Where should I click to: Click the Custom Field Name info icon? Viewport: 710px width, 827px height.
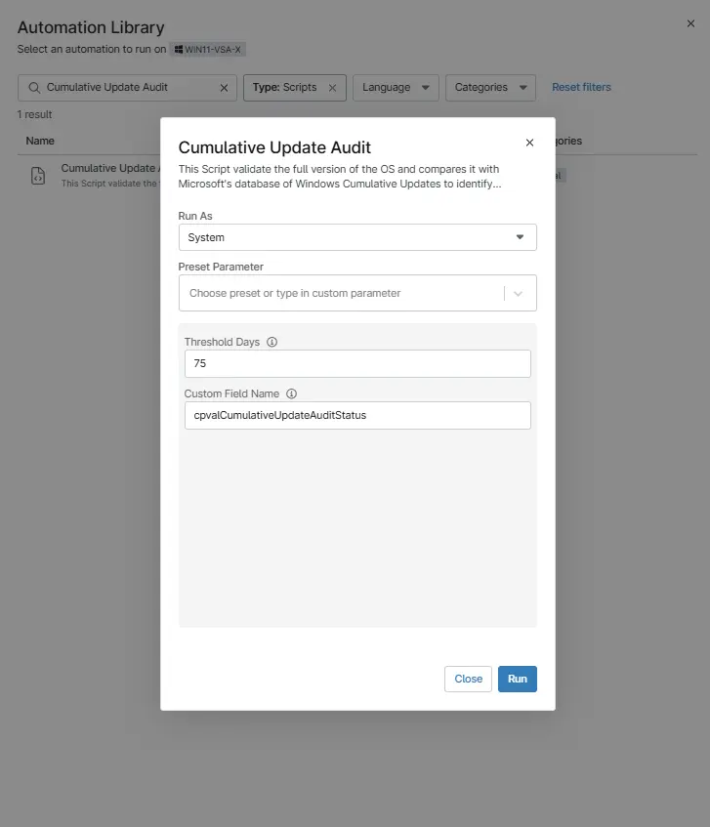tap(291, 393)
